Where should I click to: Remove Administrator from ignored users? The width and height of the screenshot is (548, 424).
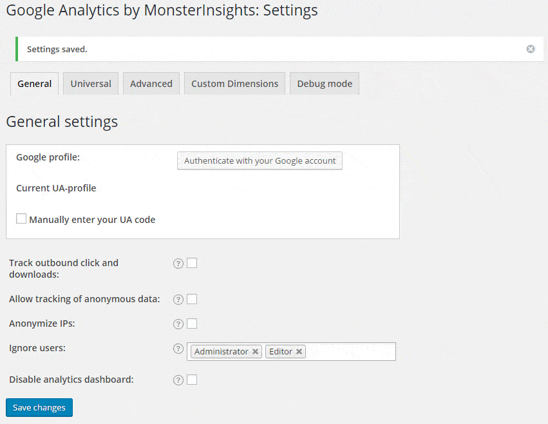pyautogui.click(x=256, y=352)
